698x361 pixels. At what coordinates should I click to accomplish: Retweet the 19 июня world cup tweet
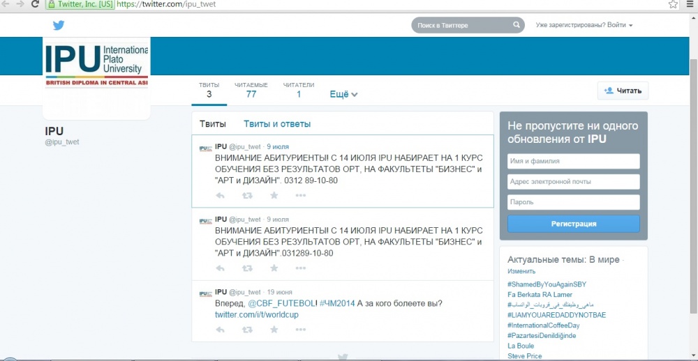[247, 330]
